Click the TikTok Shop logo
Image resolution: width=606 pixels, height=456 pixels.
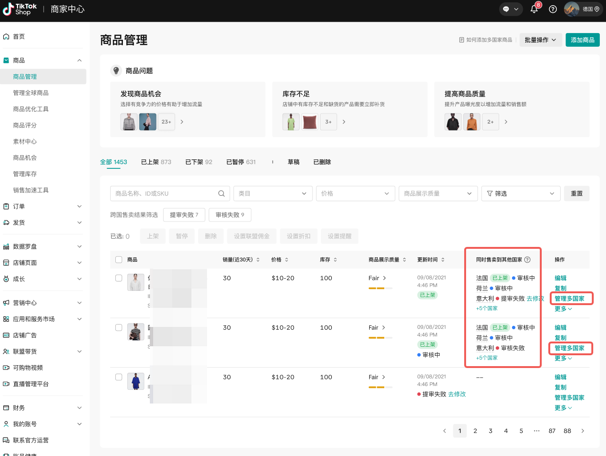[19, 9]
